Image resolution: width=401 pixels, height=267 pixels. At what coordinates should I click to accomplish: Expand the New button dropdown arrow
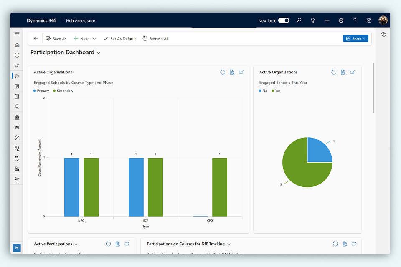94,39
